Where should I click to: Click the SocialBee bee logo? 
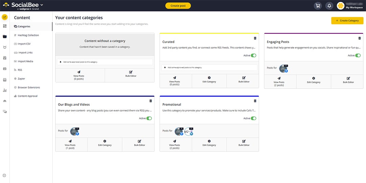[x=6, y=5]
